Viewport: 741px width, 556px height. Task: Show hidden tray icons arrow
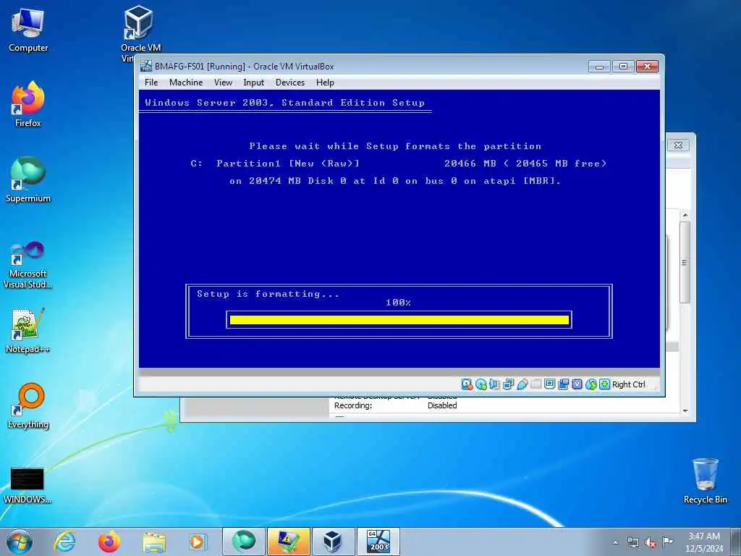[x=615, y=543]
